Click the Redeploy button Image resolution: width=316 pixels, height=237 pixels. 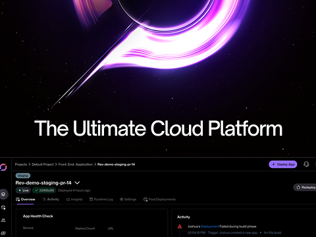305,188
